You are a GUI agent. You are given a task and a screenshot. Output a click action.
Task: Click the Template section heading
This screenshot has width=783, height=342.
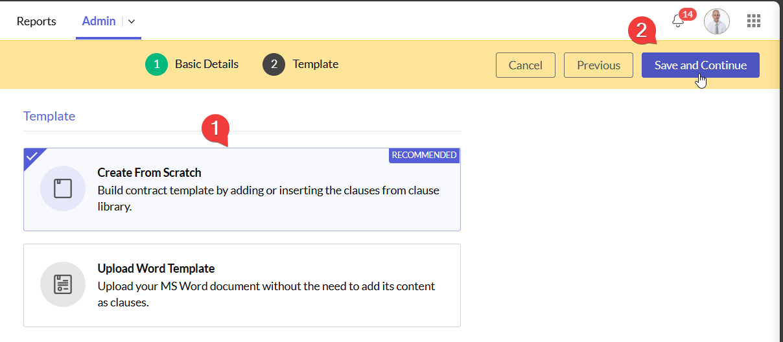(49, 116)
